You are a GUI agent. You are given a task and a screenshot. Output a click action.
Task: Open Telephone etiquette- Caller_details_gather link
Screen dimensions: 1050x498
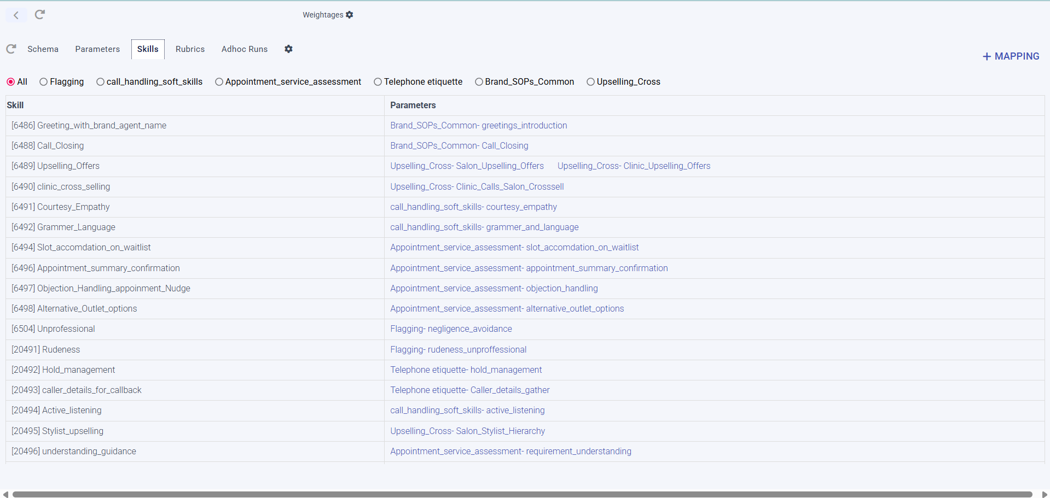469,390
